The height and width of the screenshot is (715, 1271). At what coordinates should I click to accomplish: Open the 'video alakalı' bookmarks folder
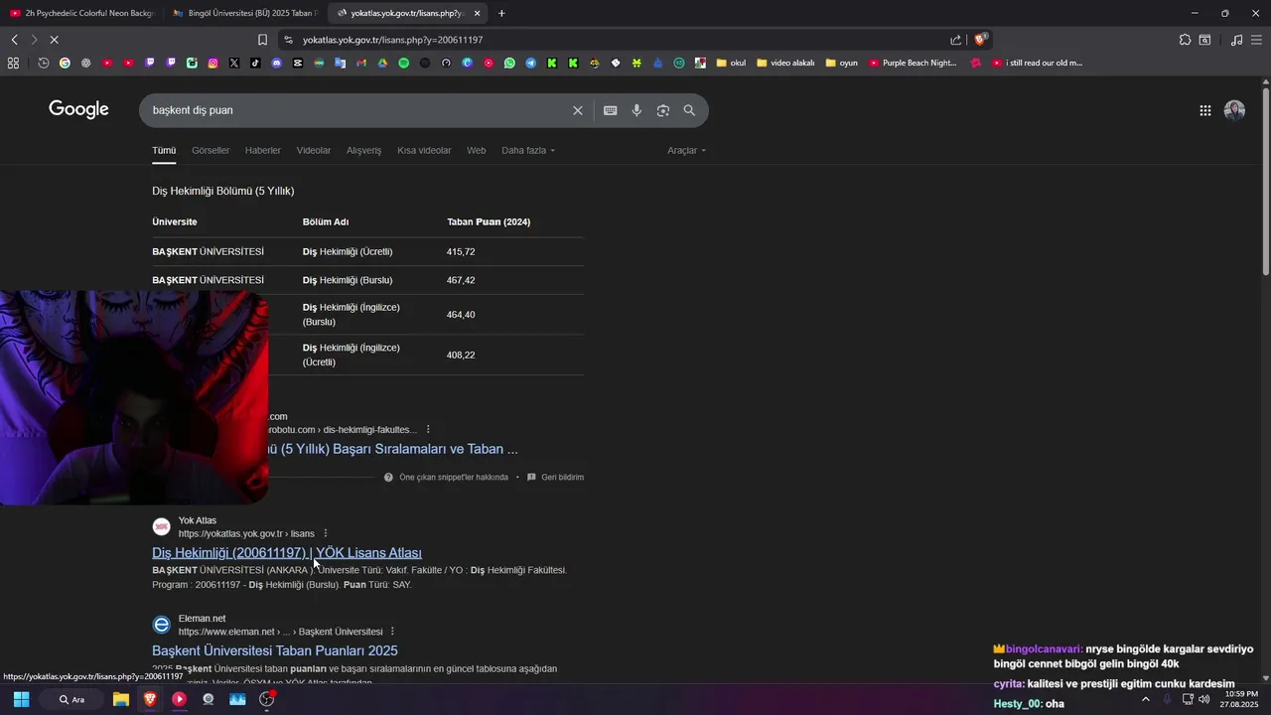(785, 63)
